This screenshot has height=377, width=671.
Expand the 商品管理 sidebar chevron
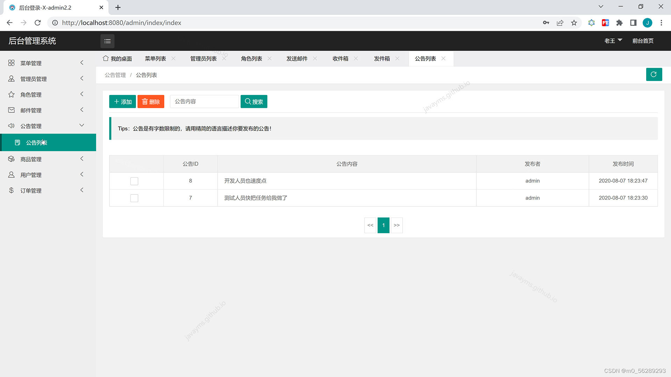82,158
